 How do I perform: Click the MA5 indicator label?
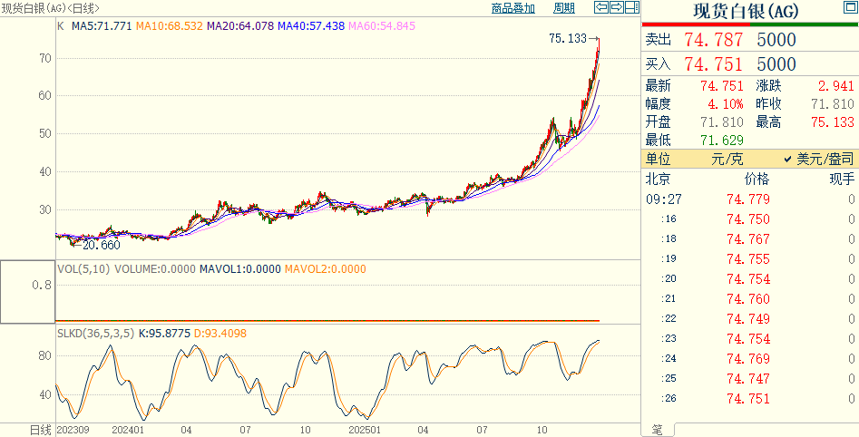tap(100, 26)
